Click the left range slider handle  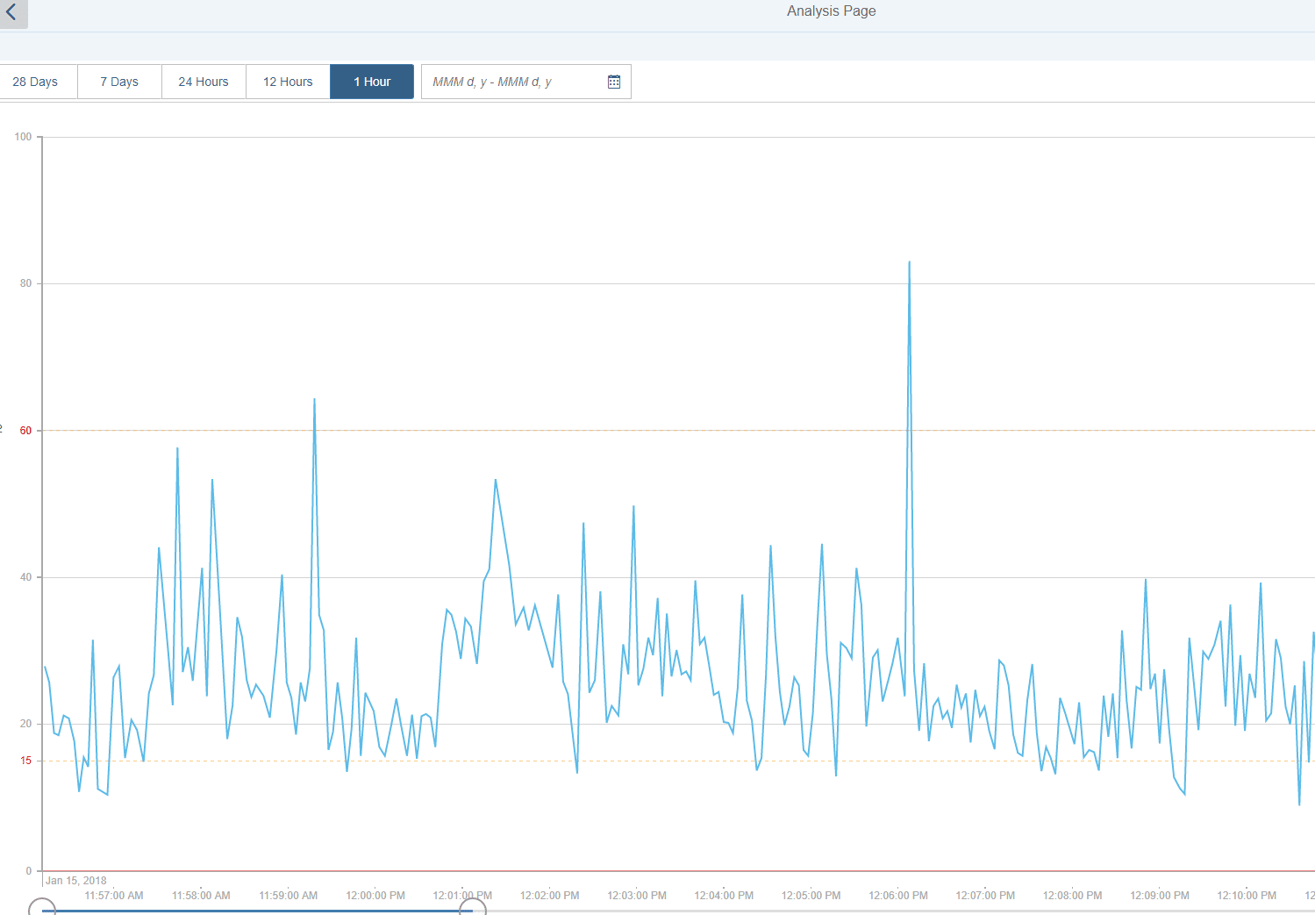pos(42,909)
